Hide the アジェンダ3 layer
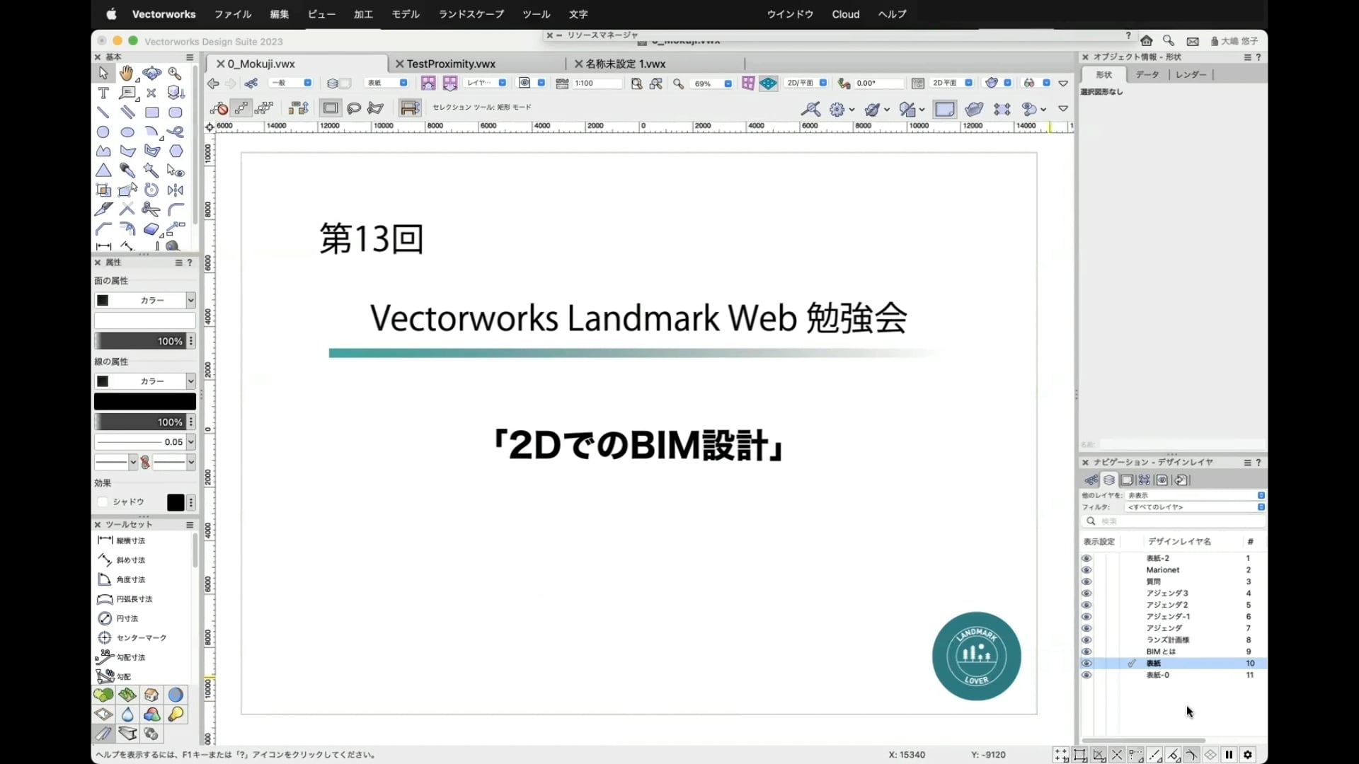Screen dimensions: 1359x764 1086,594
